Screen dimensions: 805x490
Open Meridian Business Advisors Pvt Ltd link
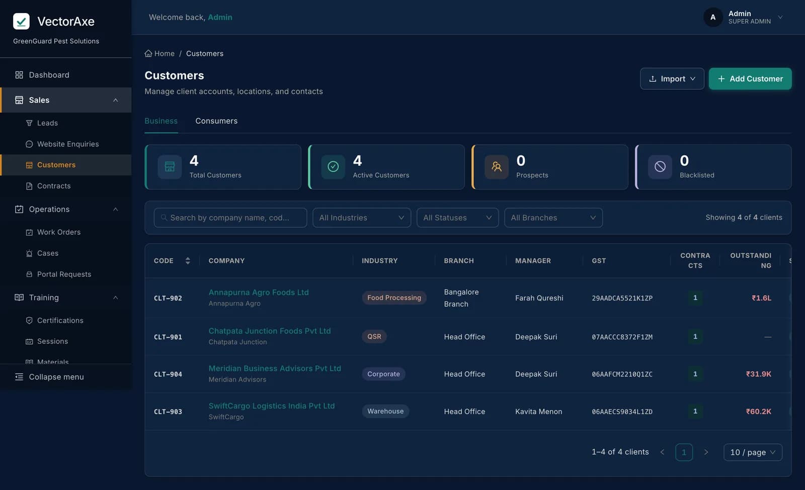pyautogui.click(x=275, y=368)
